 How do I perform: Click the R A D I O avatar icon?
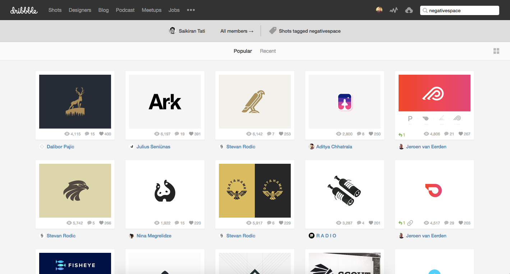tap(312, 236)
